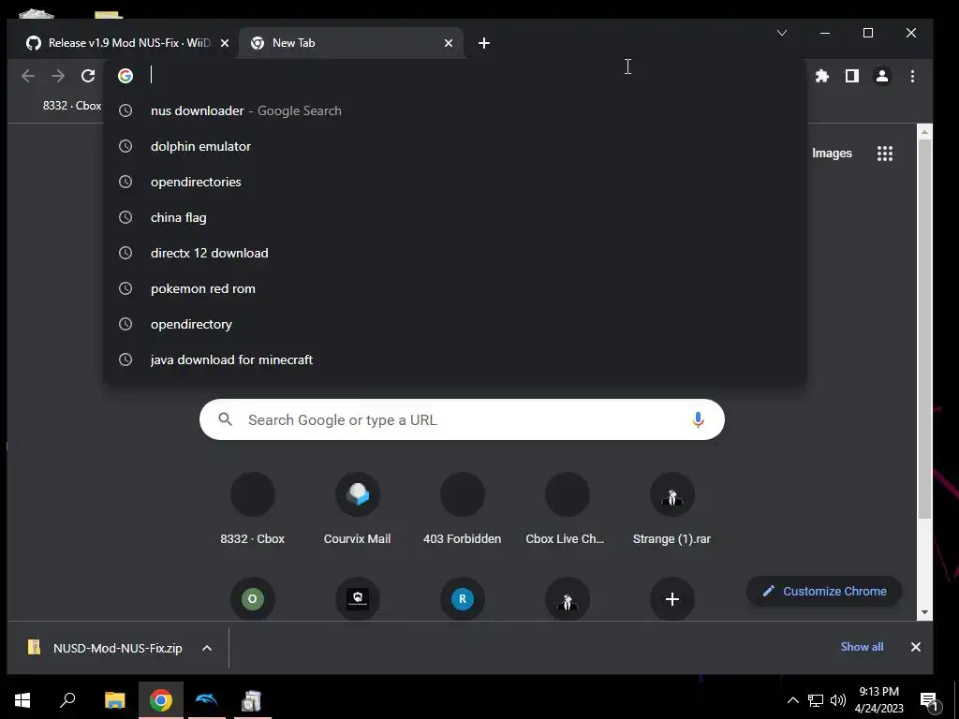Open the clock showing 9:13 PM
The width and height of the screenshot is (959, 719).
tap(878, 700)
